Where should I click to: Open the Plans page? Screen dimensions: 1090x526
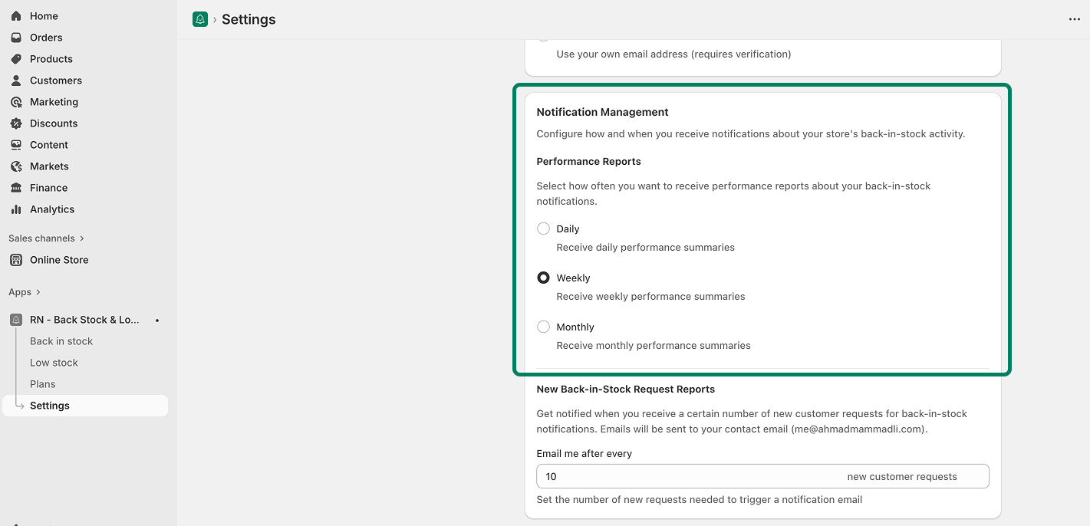point(43,384)
